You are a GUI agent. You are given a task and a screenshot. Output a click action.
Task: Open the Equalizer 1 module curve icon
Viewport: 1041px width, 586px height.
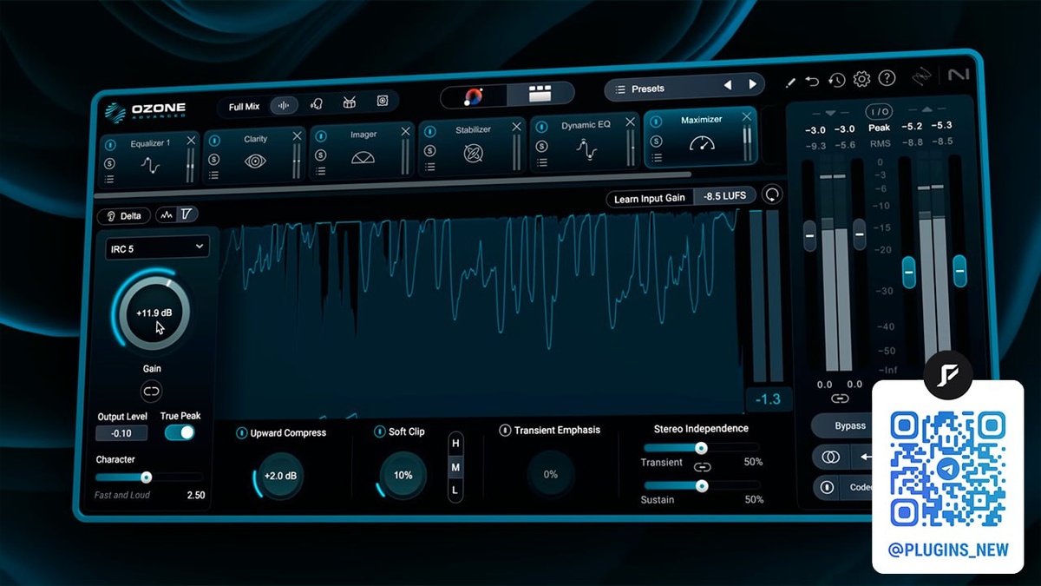(151, 165)
